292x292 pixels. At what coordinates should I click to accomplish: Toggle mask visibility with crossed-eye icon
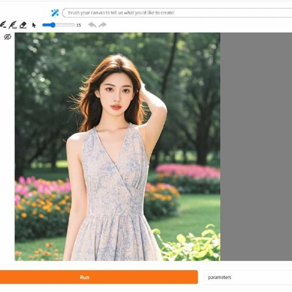(8, 37)
